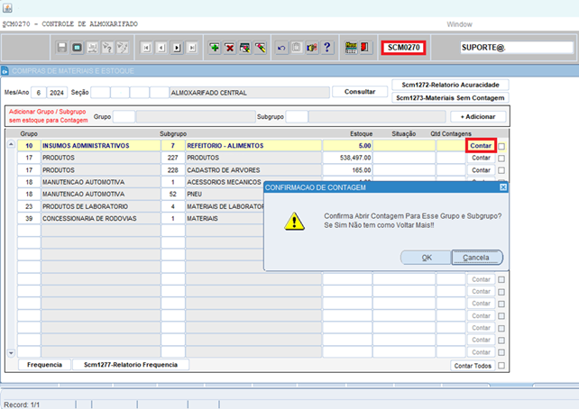Image resolution: width=579 pixels, height=409 pixels.
Task: Click the Subgrupo code input field
Action: coord(297,116)
